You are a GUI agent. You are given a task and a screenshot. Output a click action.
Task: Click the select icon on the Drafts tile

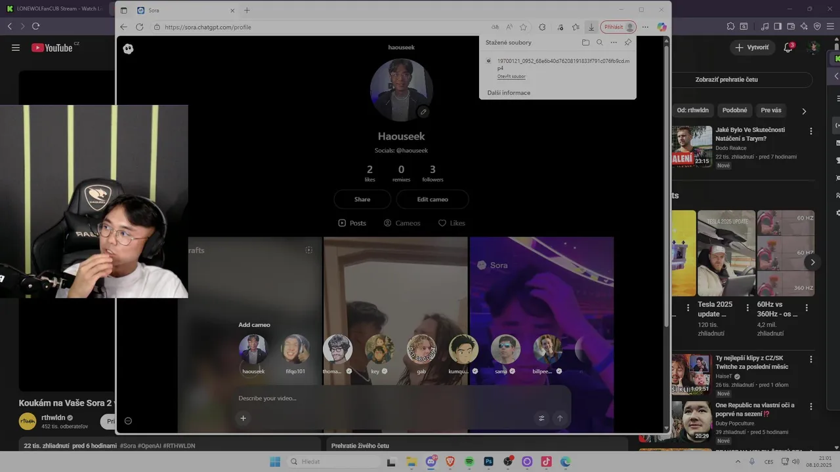[x=308, y=250]
